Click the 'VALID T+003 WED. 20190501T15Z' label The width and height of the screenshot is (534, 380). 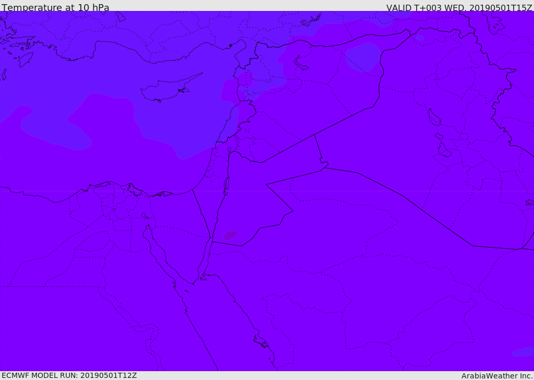[459, 7]
